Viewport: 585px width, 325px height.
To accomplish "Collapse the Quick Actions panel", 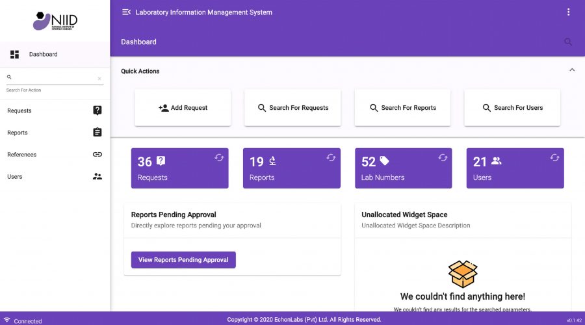I will [x=572, y=70].
